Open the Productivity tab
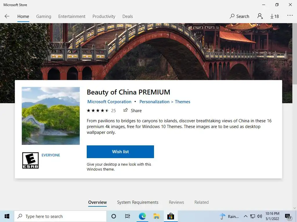This screenshot has width=297, height=222. pyautogui.click(x=104, y=16)
